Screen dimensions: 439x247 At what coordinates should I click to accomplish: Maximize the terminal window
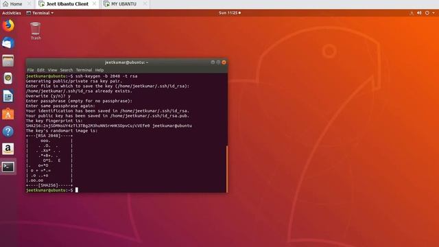[x=218, y=62]
